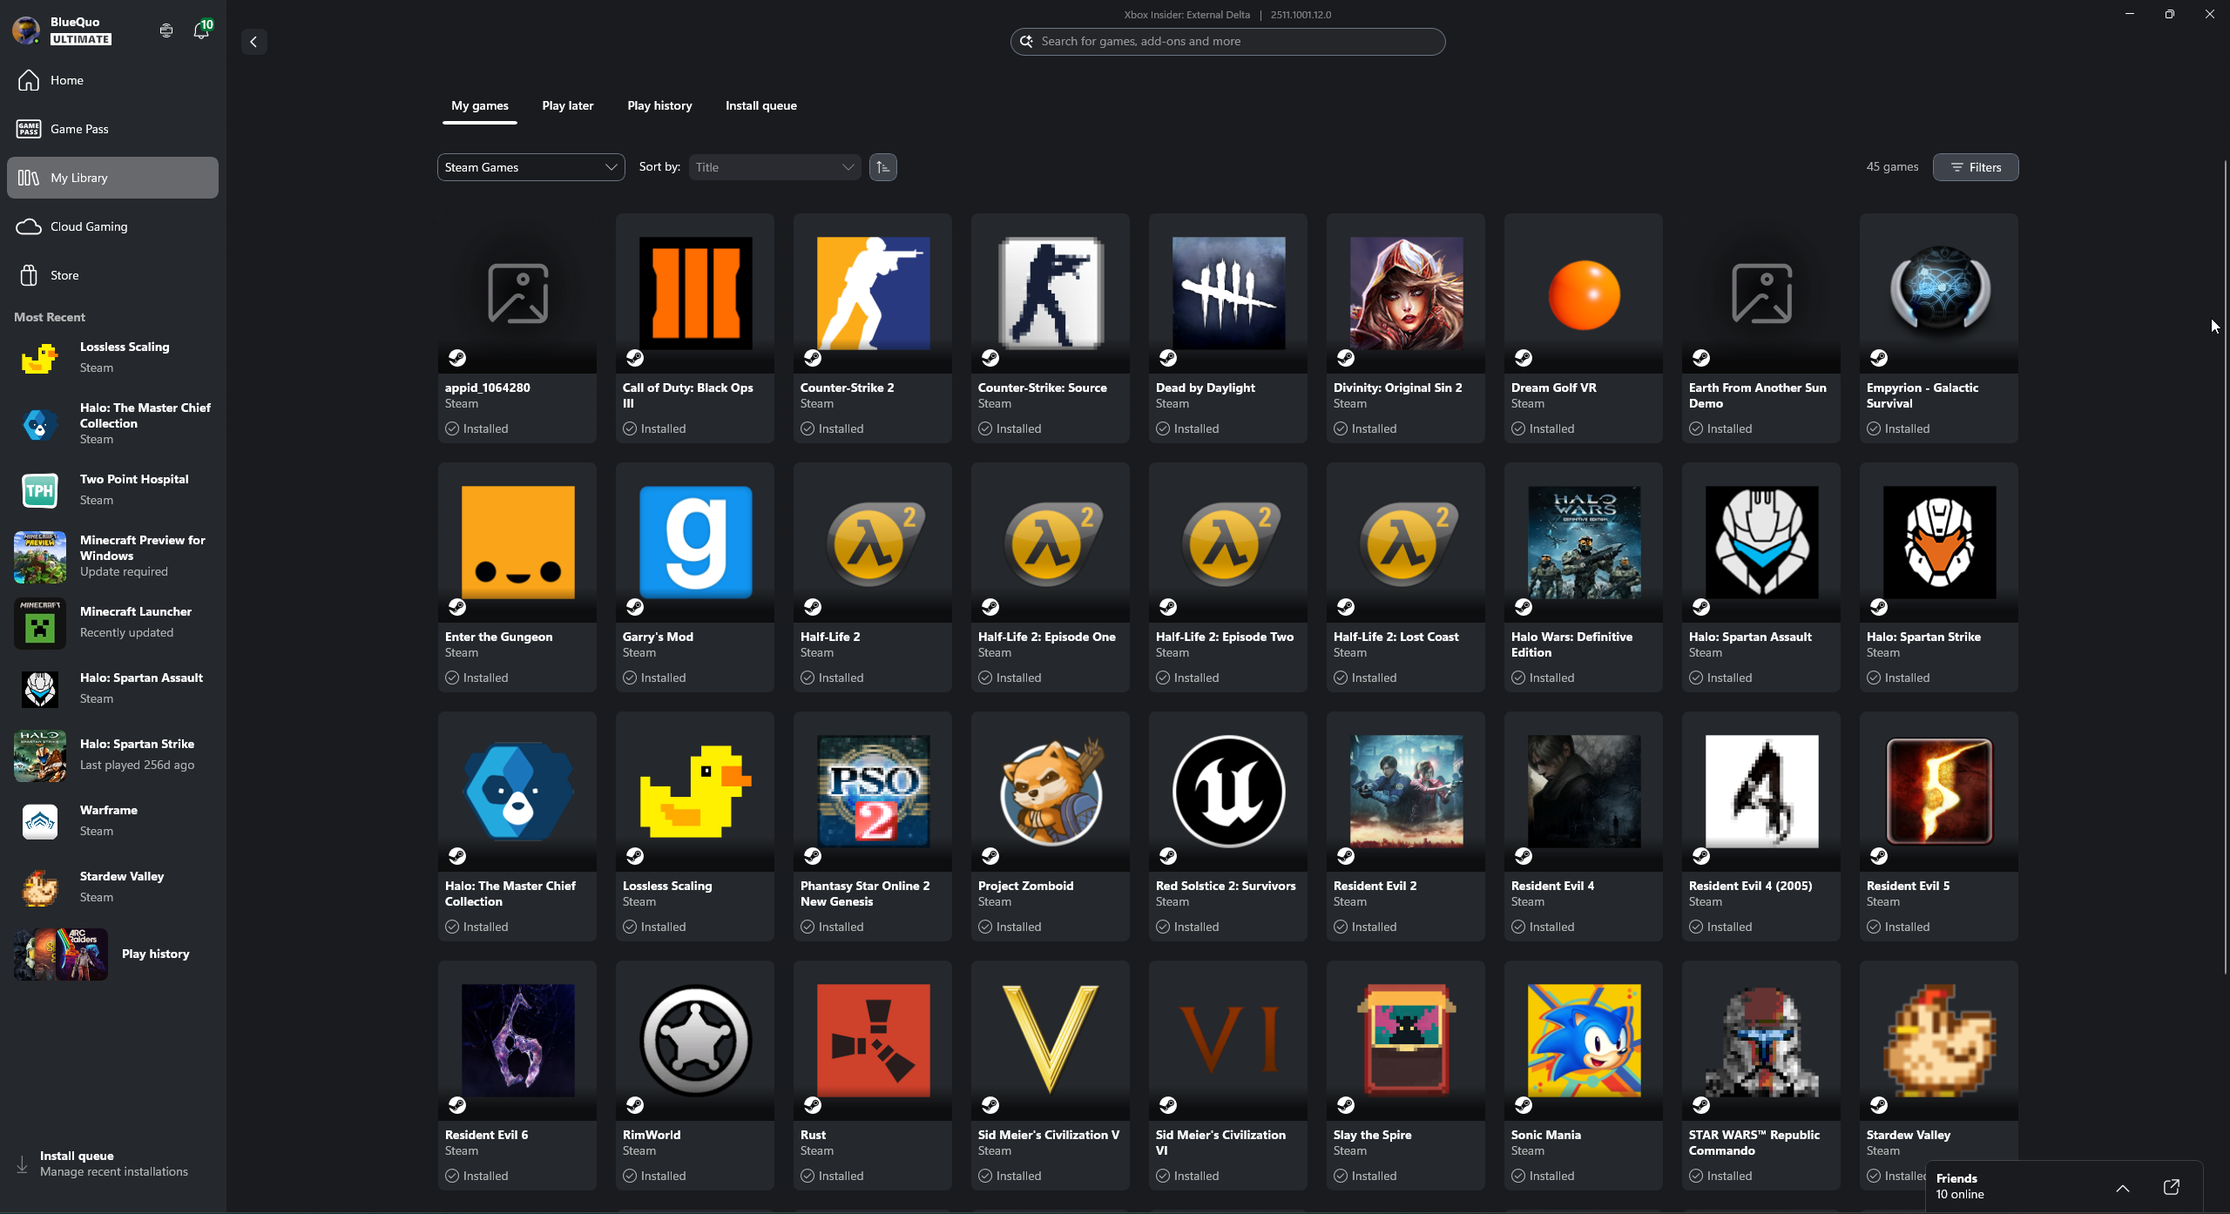Click the Home icon in the sidebar

[27, 79]
